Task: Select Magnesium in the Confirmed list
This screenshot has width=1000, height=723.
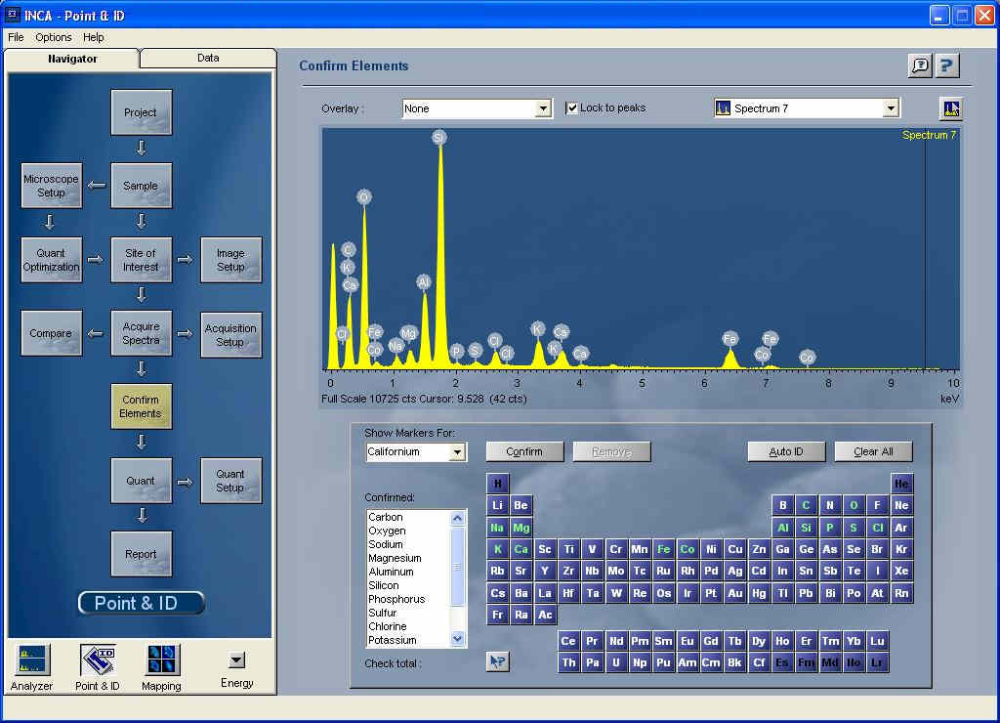Action: tap(395, 558)
